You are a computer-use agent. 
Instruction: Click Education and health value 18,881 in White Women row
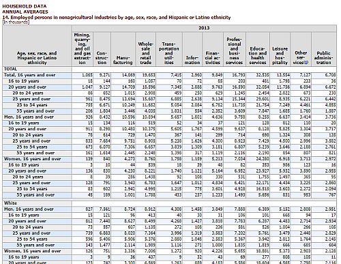coord(263,251)
